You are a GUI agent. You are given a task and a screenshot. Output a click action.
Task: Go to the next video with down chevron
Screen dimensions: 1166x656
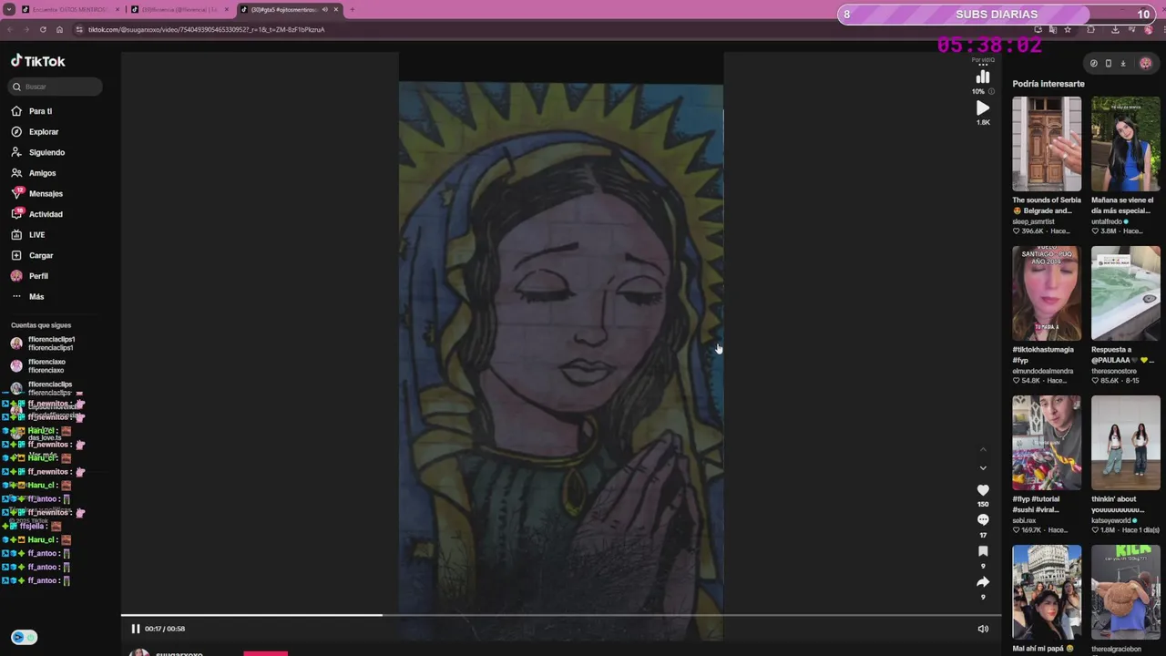pos(983,468)
